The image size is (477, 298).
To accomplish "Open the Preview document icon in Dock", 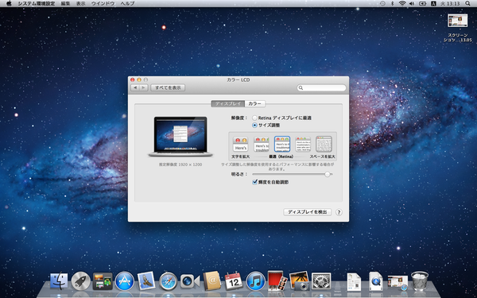I will (376, 281).
